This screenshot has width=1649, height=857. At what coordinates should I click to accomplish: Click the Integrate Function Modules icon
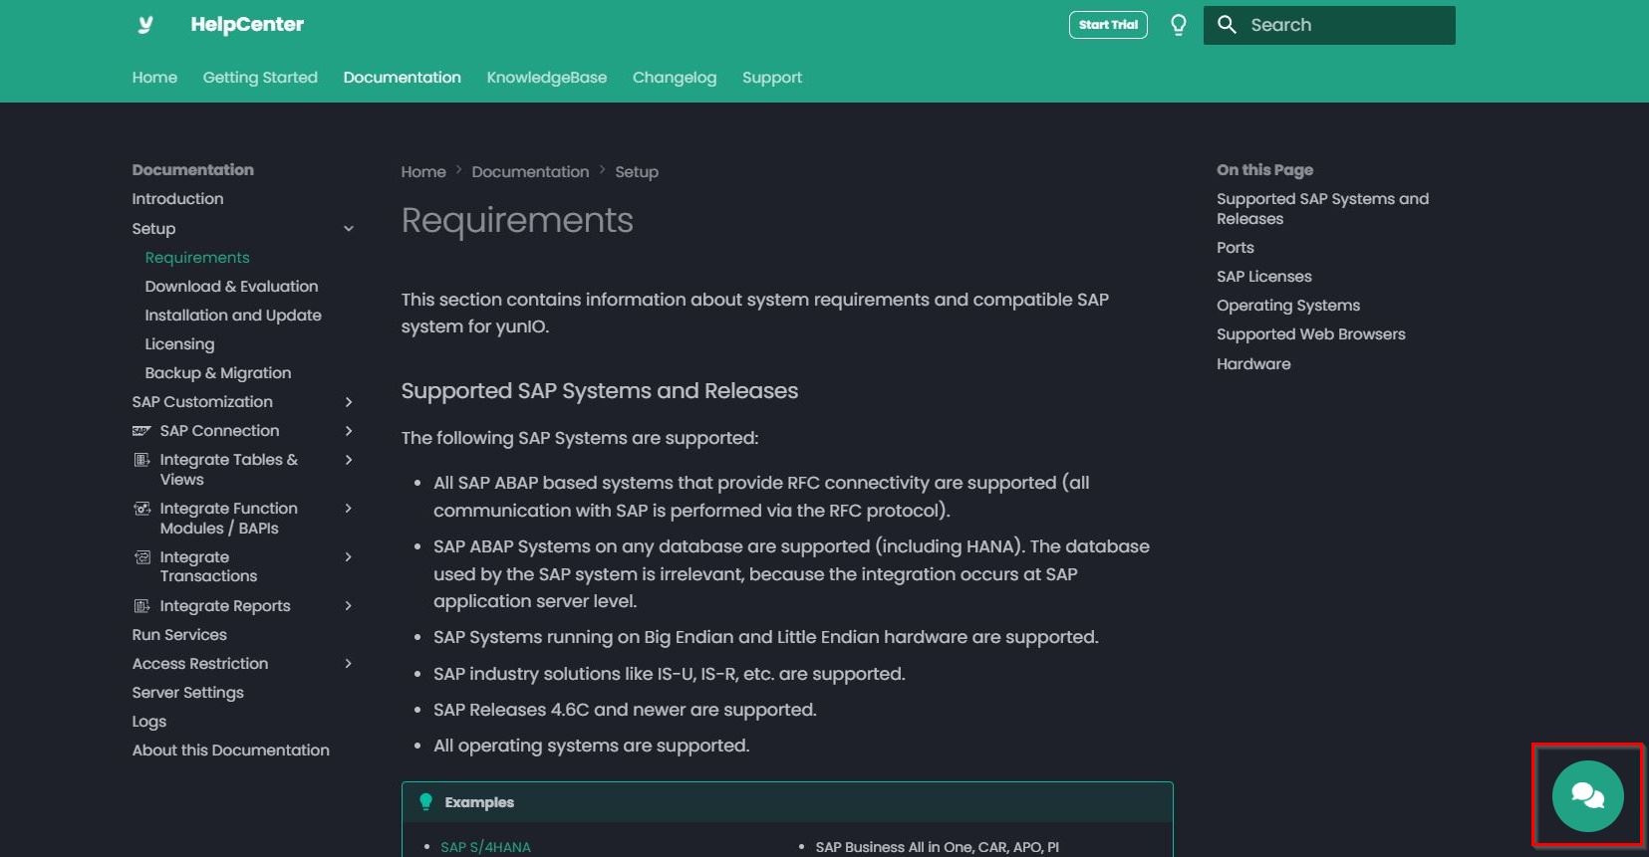tap(141, 509)
